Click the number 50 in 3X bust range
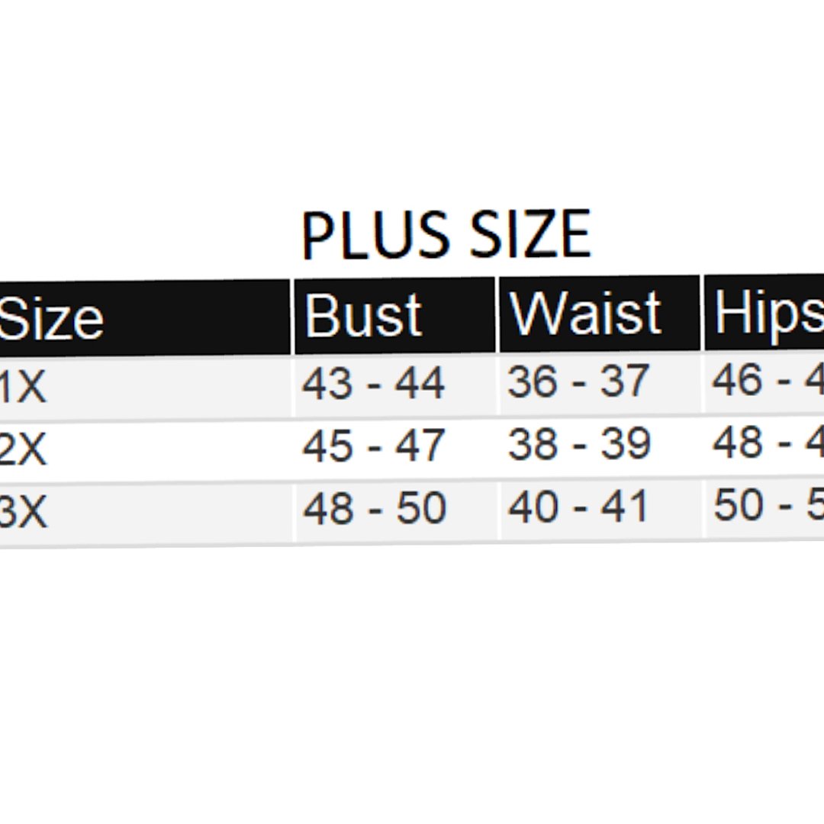The height and width of the screenshot is (824, 824). pos(421,509)
